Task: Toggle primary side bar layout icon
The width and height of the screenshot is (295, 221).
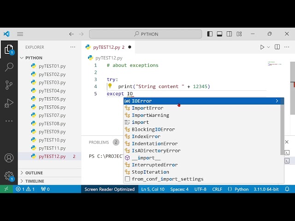Action: (210, 34)
